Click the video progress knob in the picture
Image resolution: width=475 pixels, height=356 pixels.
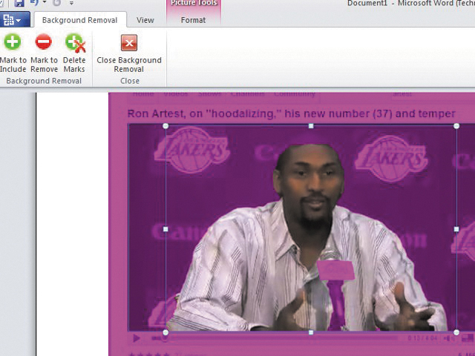[x=165, y=338]
